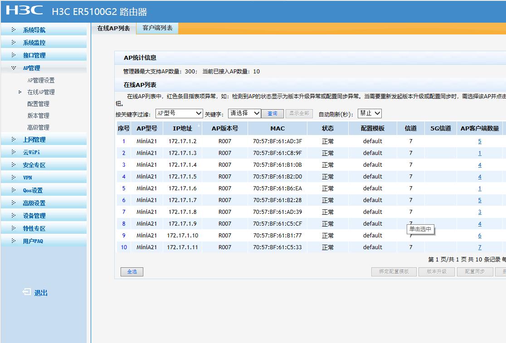Expand the 系统监控 menu section
Viewport: 506px width, 343px height.
[x=34, y=43]
